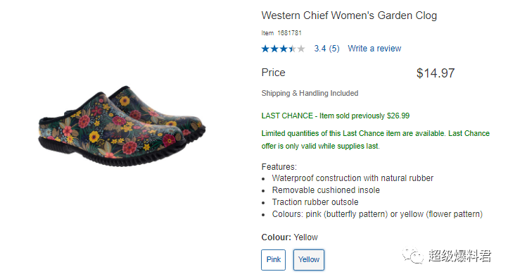Click the empty grey fifth star
The image size is (508, 279).
click(301, 49)
